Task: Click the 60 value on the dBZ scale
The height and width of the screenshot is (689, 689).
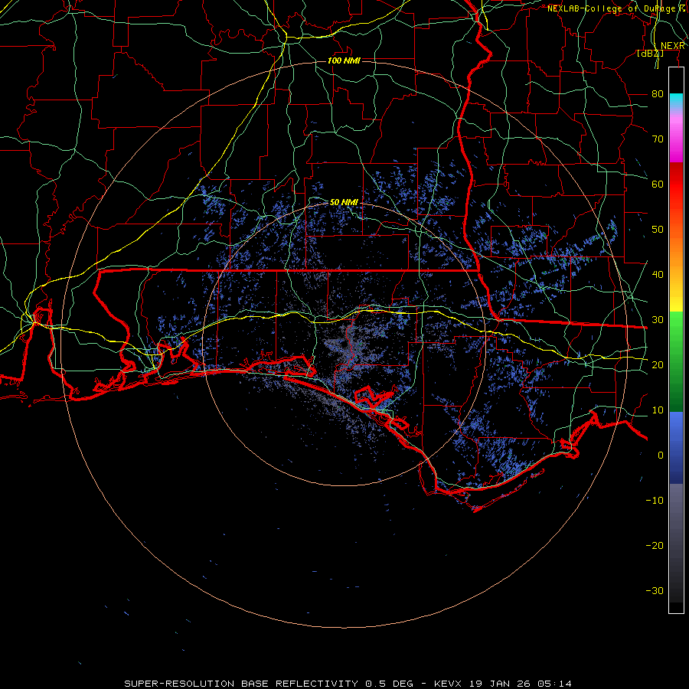Action: click(x=658, y=184)
